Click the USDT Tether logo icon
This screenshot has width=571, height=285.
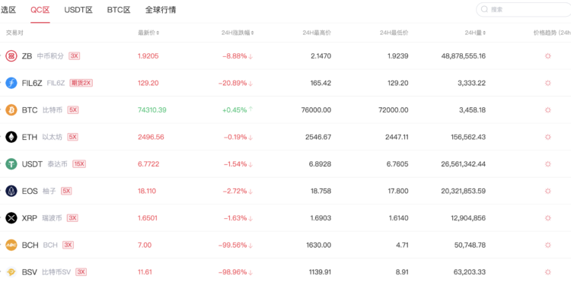(11, 164)
